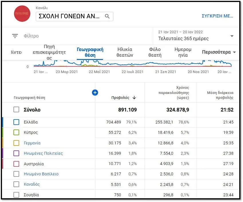Open the filter icon
This screenshot has height=202, width=243.
(x=15, y=36)
